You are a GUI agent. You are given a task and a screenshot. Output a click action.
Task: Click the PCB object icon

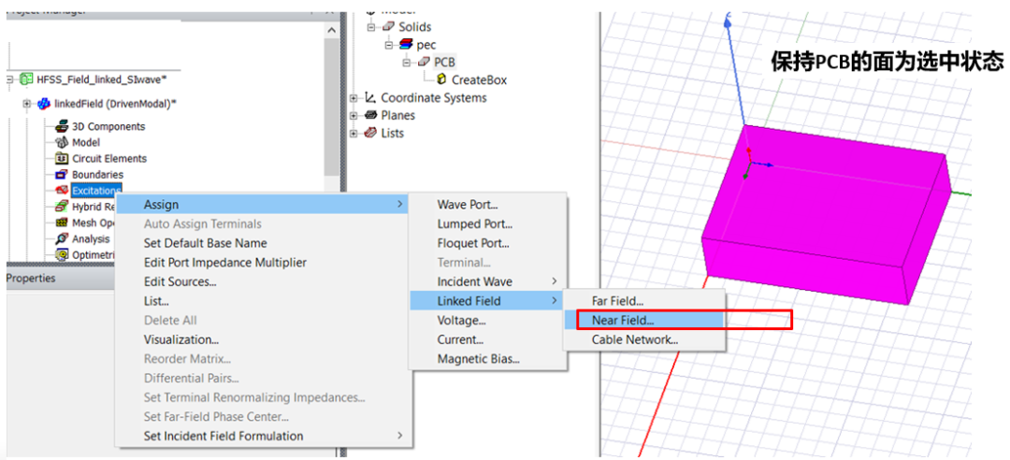pos(424,62)
